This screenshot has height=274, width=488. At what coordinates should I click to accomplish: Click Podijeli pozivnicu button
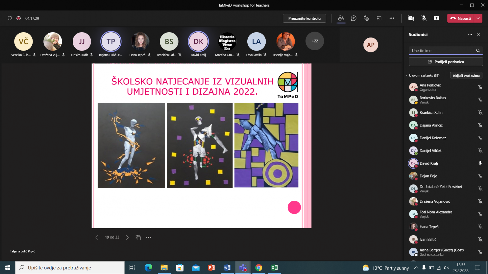coord(446,62)
